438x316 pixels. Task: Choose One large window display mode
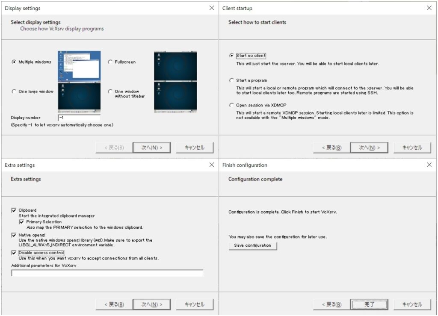(x=14, y=91)
